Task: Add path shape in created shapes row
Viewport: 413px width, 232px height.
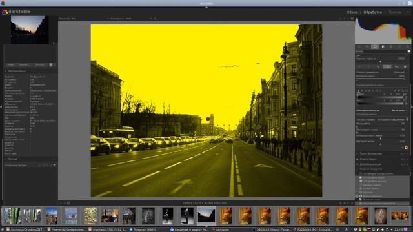Action: coord(51,165)
